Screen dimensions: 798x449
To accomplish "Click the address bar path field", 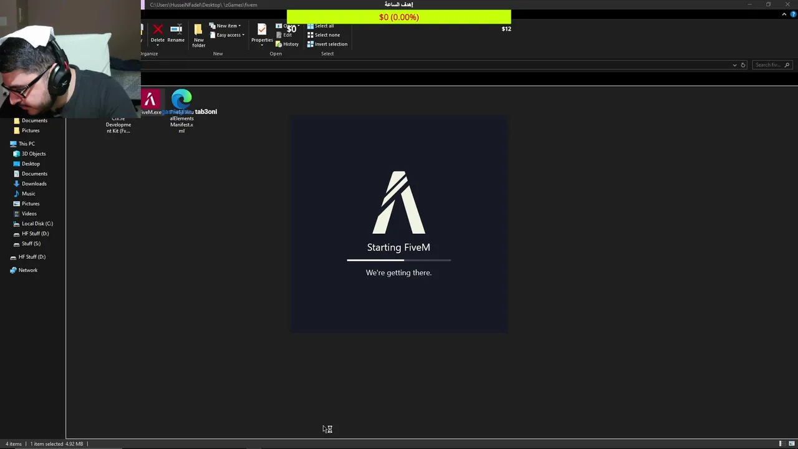I will pos(436,65).
